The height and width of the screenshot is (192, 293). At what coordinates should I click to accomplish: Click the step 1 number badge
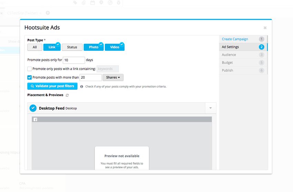coord(261,39)
